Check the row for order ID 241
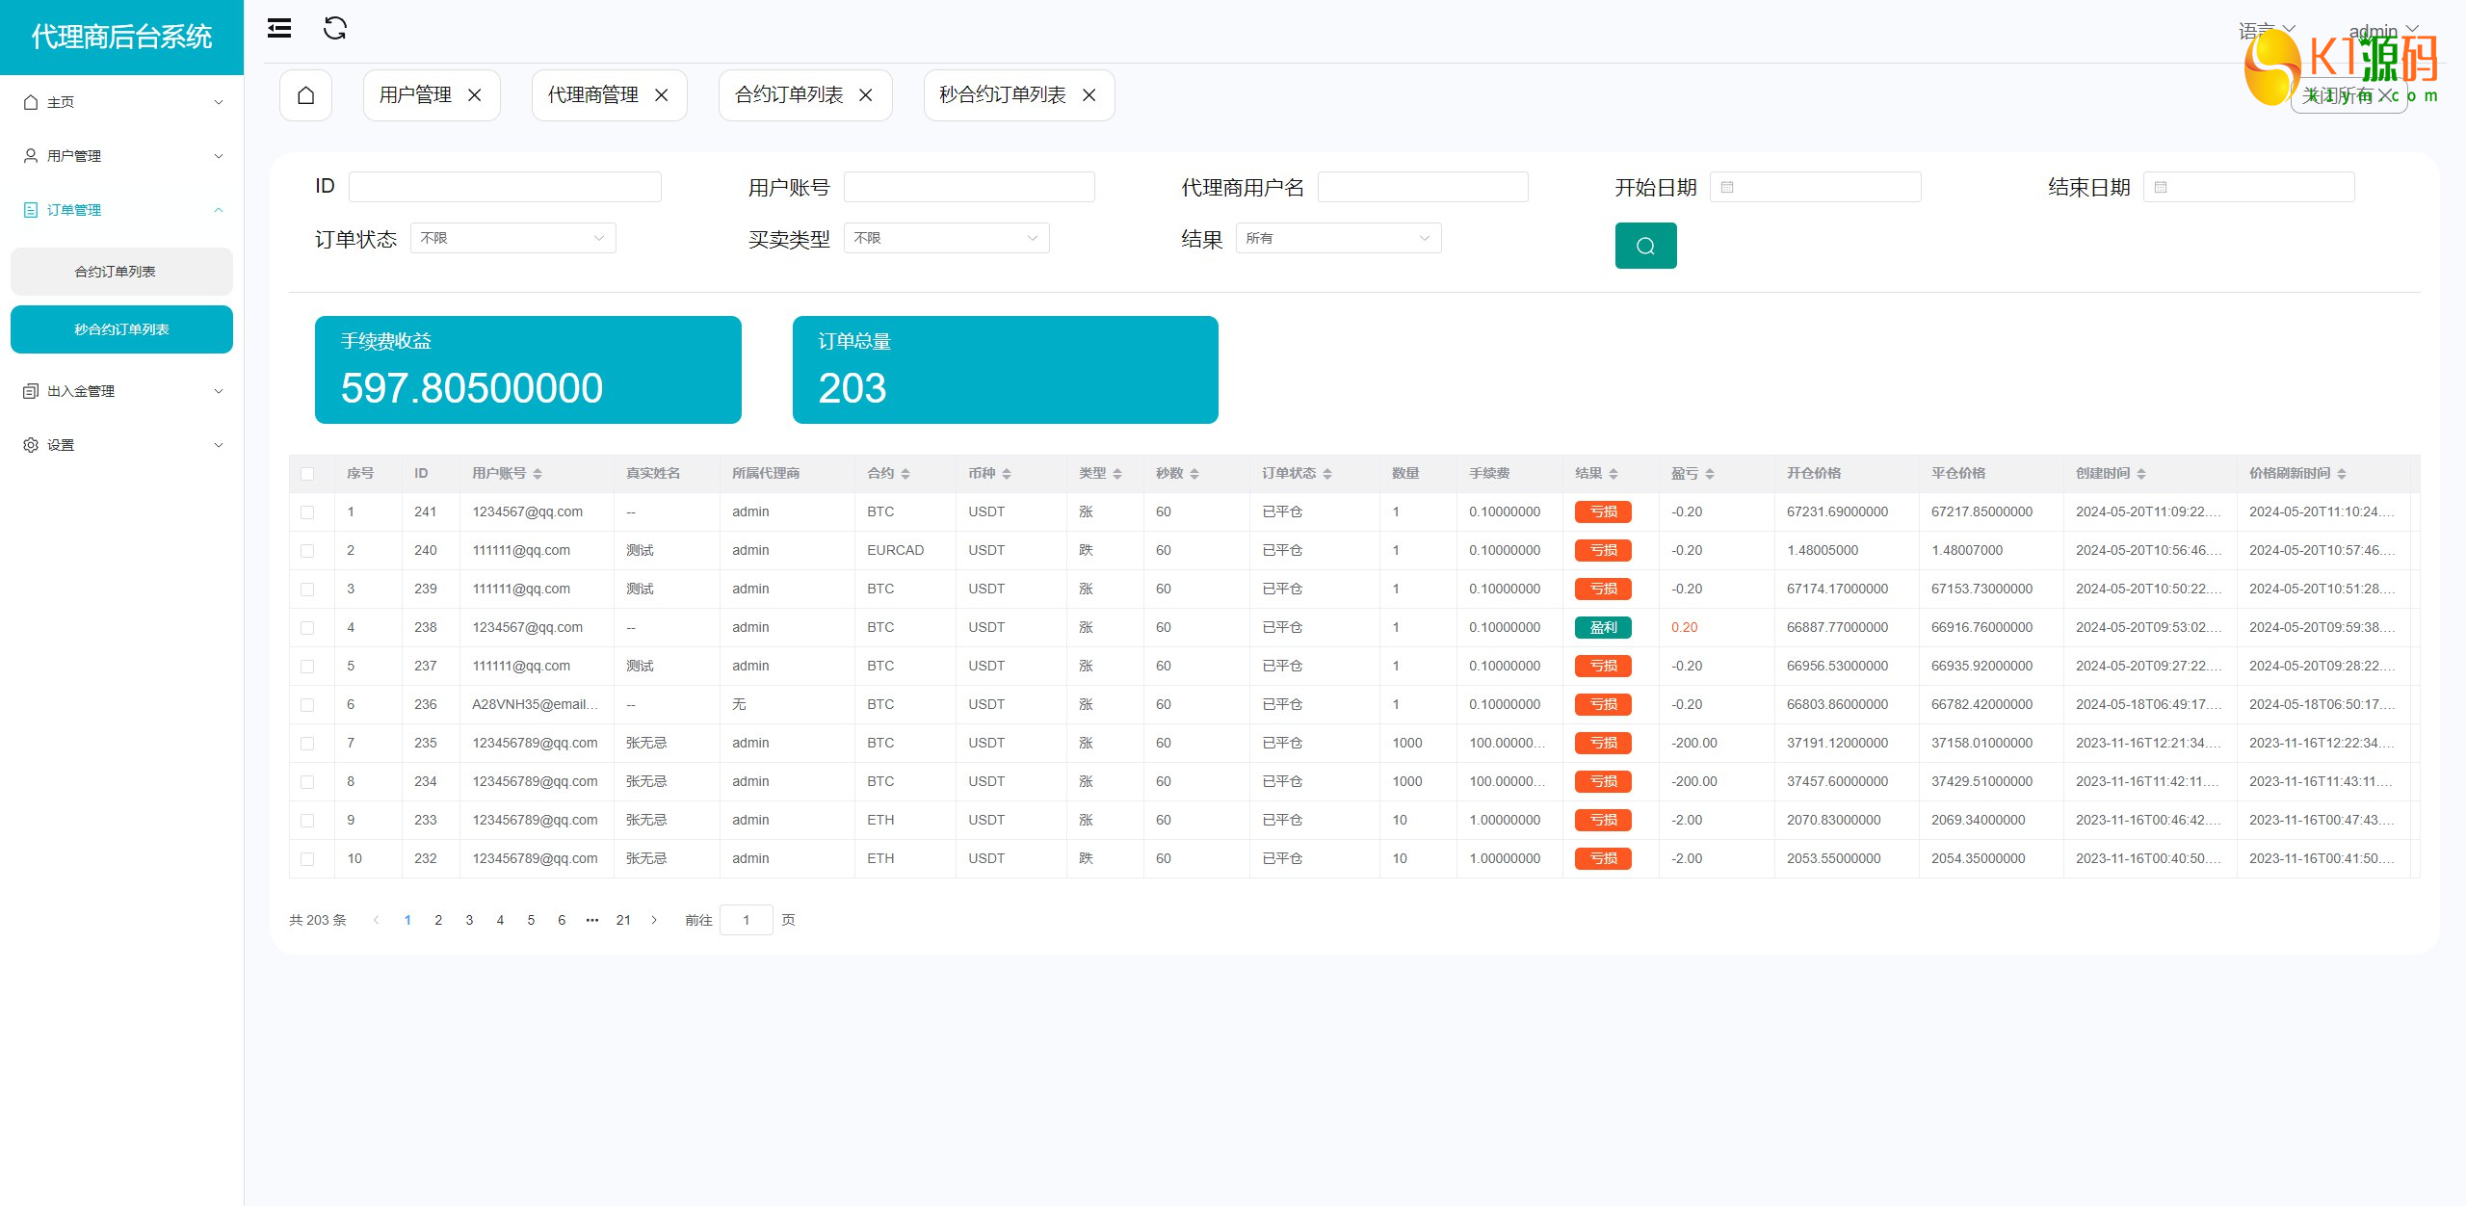The height and width of the screenshot is (1206, 2466). click(307, 512)
